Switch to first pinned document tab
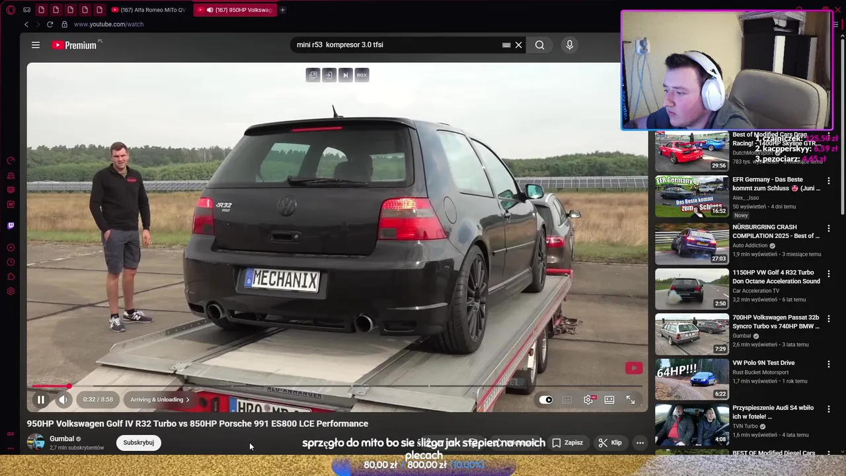Screen dimensions: 846x476 [x=41, y=10]
